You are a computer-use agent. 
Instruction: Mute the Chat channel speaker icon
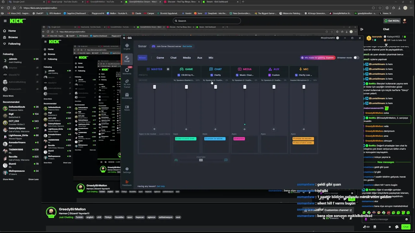[x=215, y=129]
